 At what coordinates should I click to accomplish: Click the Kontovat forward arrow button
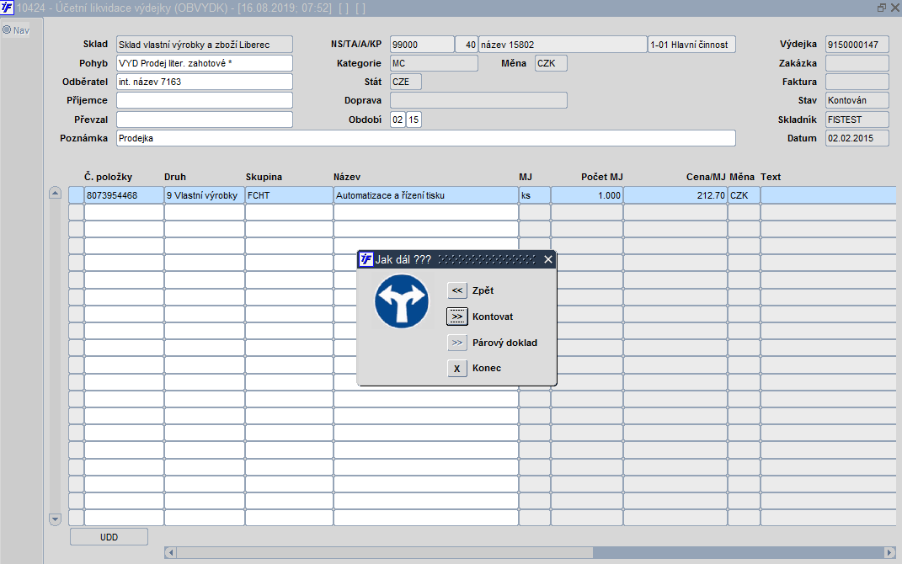coord(456,317)
